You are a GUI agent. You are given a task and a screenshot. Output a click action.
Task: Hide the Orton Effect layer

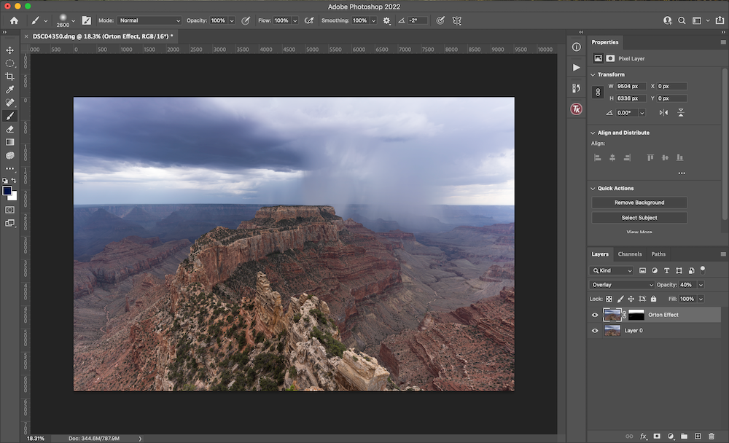595,315
